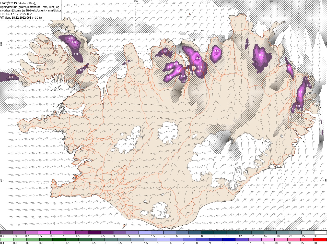Click the IT: Lau. 17. 12. 2022 00Z line
This screenshot has width=327, height=245.
(x=16, y=14)
